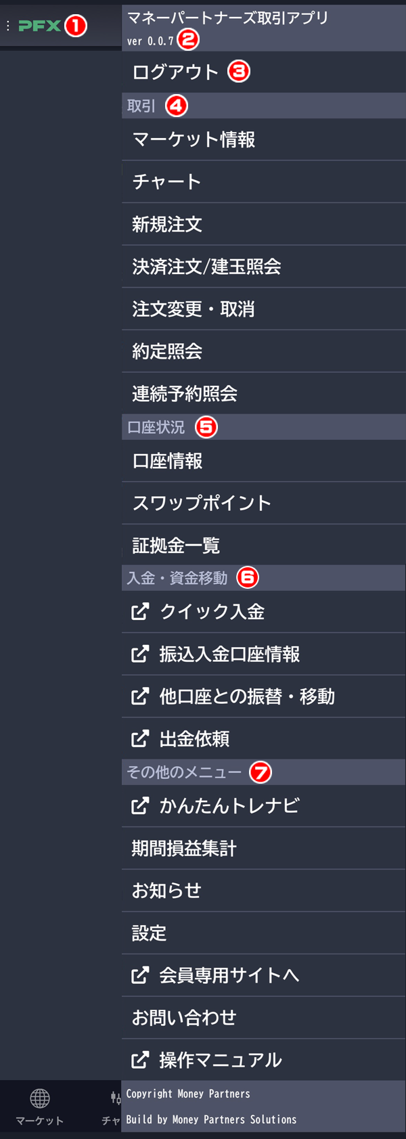Screen dimensions: 406x1139
Task: Select 注文変更・取消 entry
Action: tap(264, 309)
